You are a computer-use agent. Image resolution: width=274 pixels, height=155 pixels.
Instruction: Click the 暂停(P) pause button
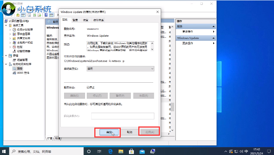tap(120, 96)
